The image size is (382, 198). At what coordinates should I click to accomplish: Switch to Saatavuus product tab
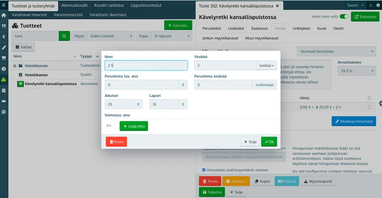259,29
